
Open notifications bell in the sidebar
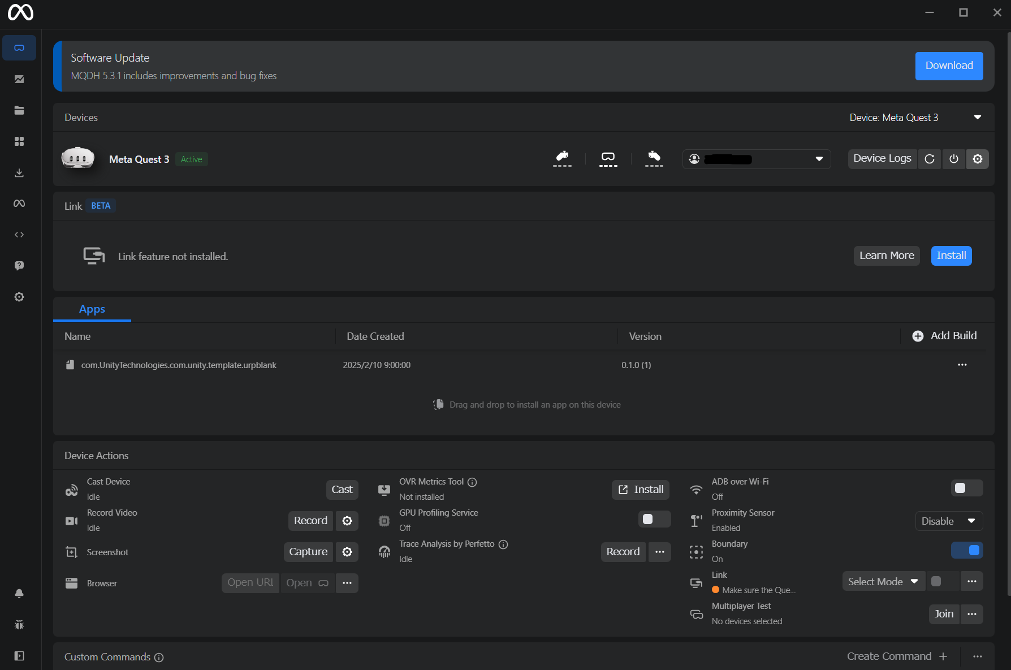click(19, 593)
